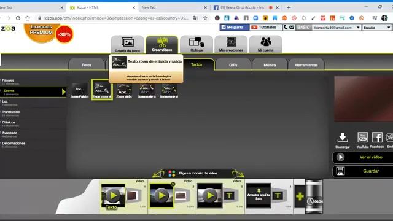Click the Texto label on clip 1
The image size is (393, 221).
click(x=111, y=207)
